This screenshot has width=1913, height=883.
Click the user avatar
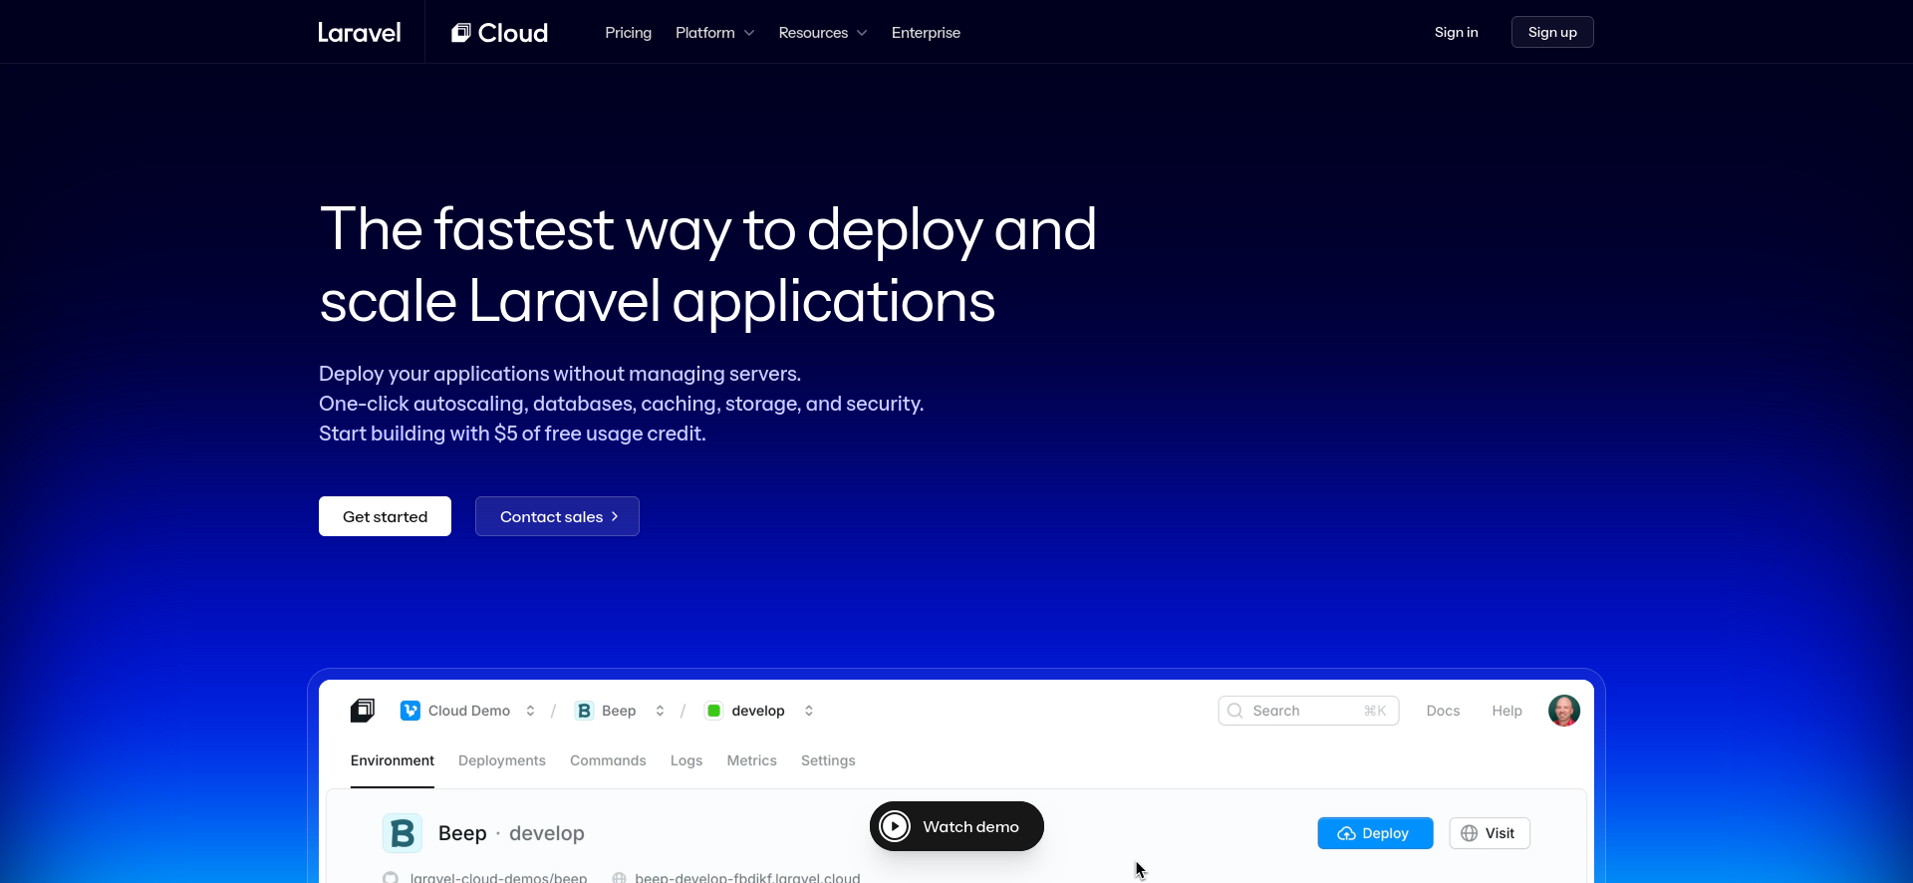point(1563,711)
